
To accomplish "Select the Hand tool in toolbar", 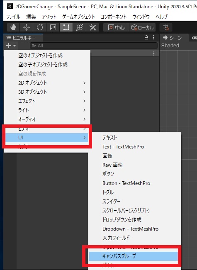I will 13,27.
